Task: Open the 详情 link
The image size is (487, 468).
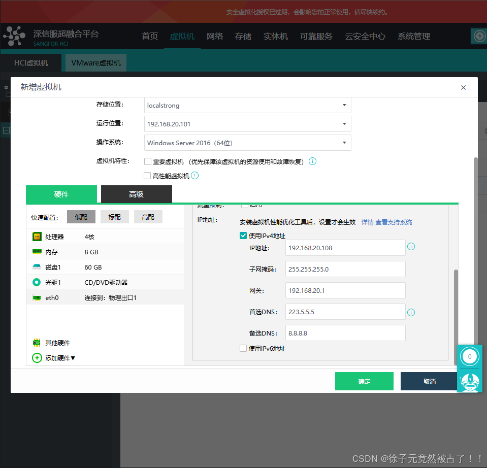Action: coord(368,222)
